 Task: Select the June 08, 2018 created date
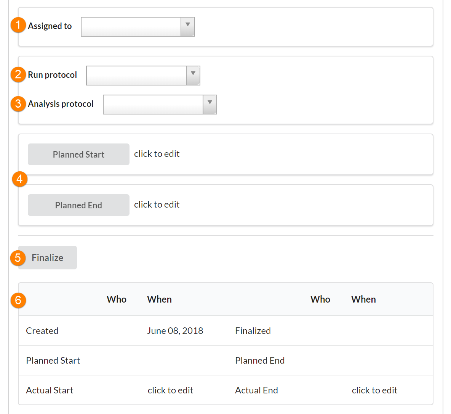pos(175,331)
